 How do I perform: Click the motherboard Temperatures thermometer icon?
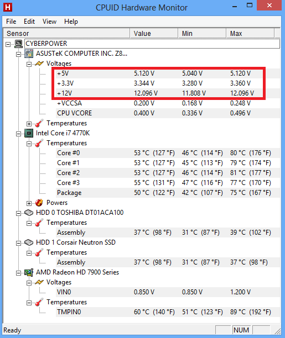click(x=39, y=123)
